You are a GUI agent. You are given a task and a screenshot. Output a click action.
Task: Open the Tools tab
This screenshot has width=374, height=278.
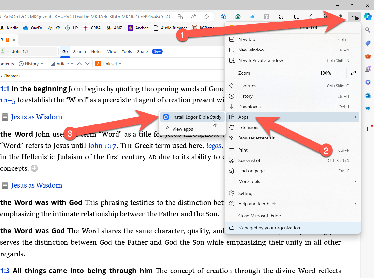127,51
